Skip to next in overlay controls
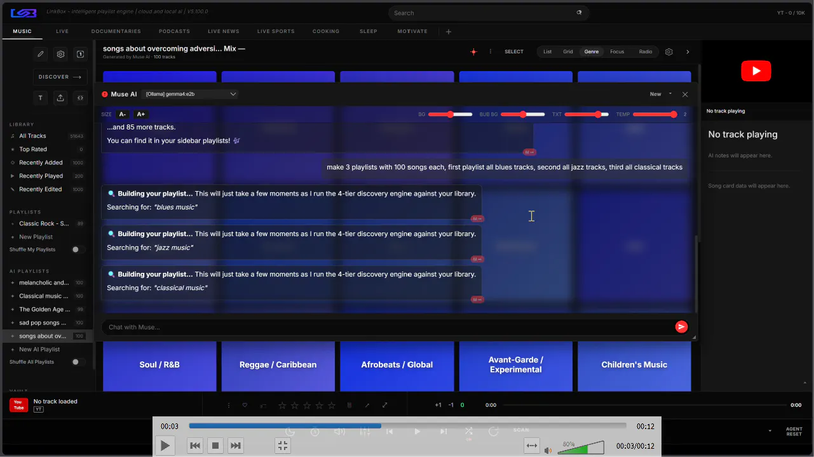The width and height of the screenshot is (814, 457). 236,446
